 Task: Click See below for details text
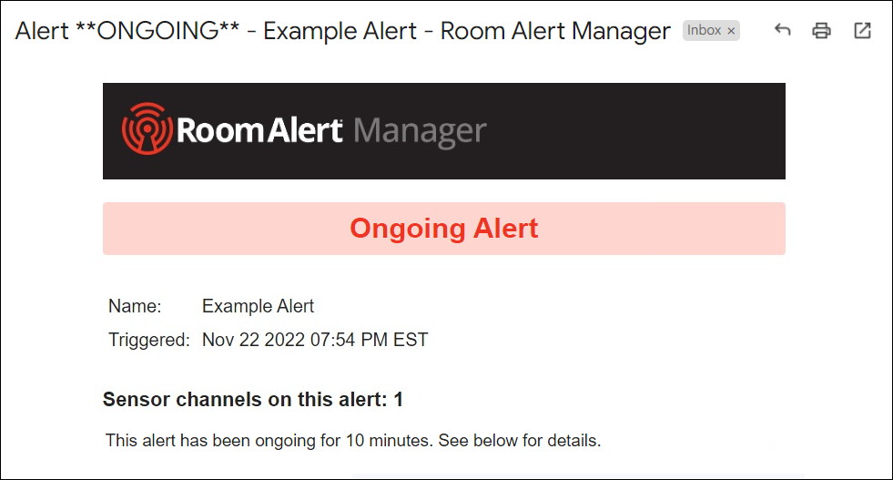(x=520, y=441)
